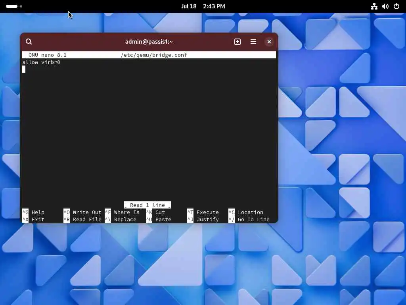Click the ^K Cut shortcut
This screenshot has width=406, height=305.
point(155,212)
